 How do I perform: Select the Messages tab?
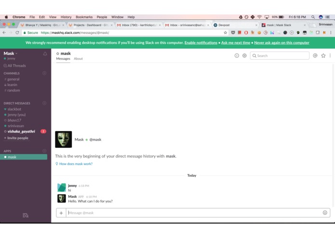coord(63,59)
